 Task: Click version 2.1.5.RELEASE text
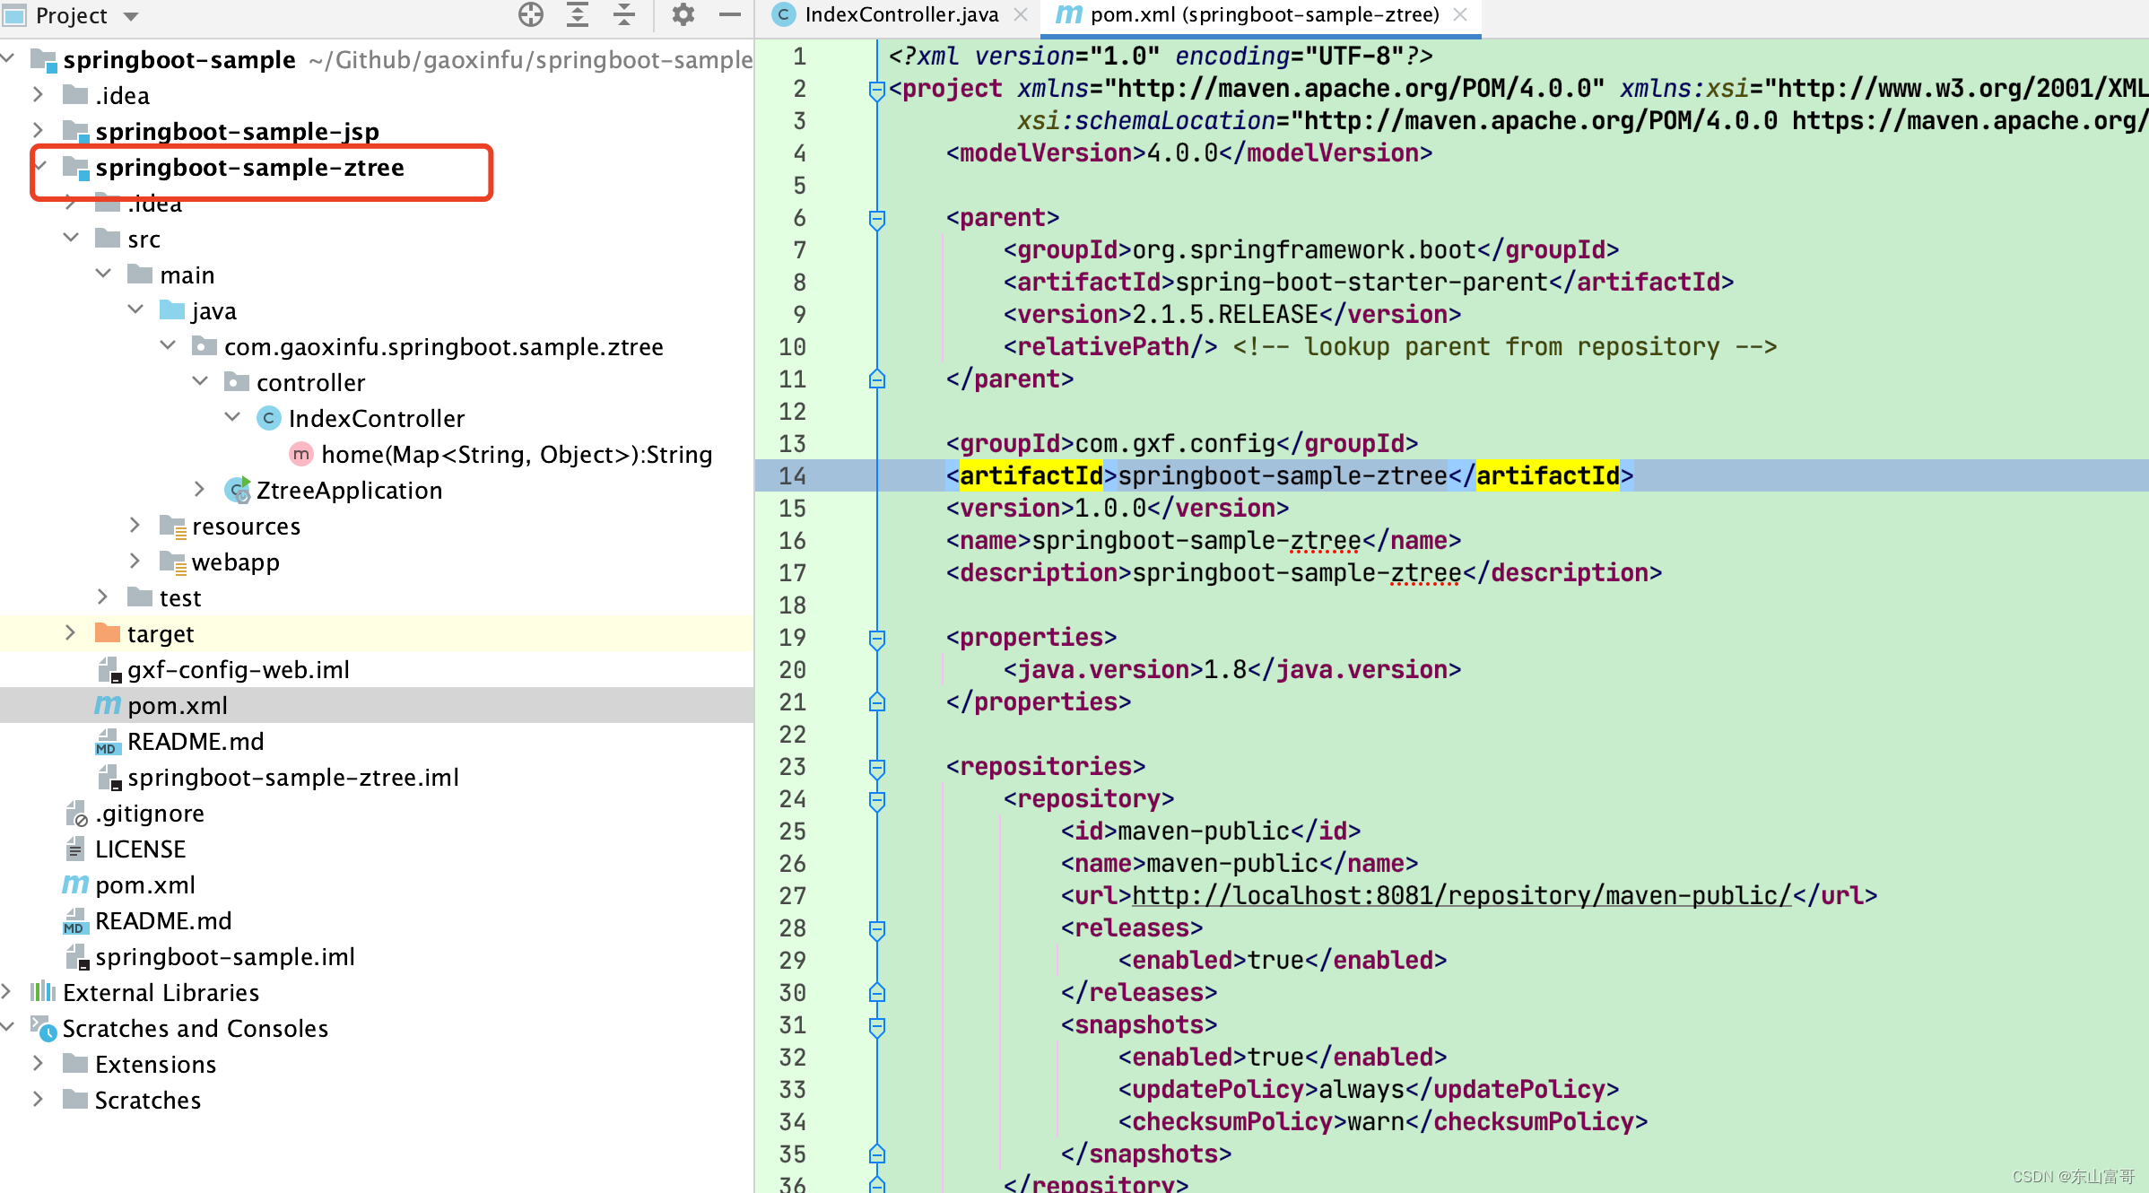point(1225,315)
